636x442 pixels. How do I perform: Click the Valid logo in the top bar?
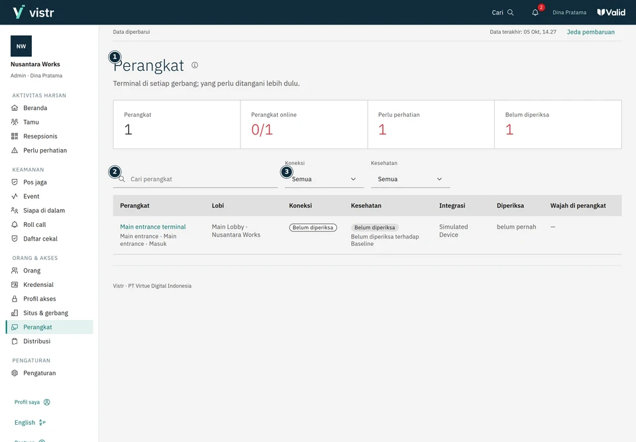611,12
